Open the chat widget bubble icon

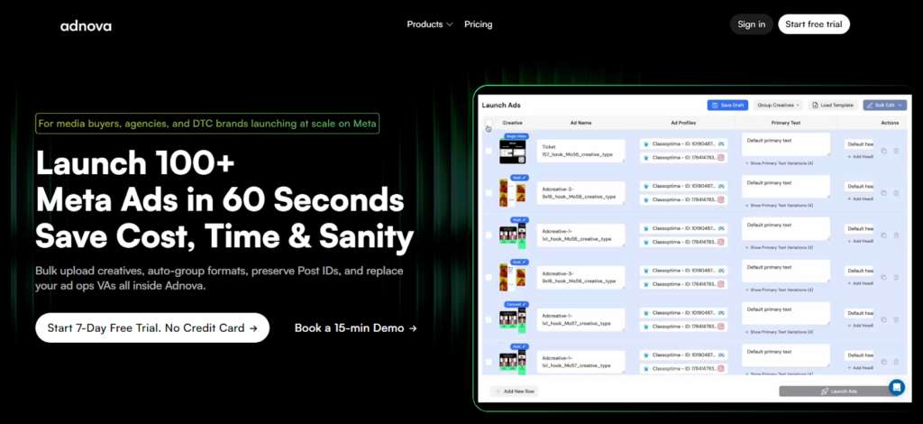point(896,387)
